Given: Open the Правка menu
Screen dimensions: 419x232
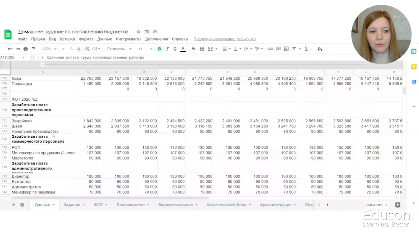Looking at the screenshot, I should point(38,39).
